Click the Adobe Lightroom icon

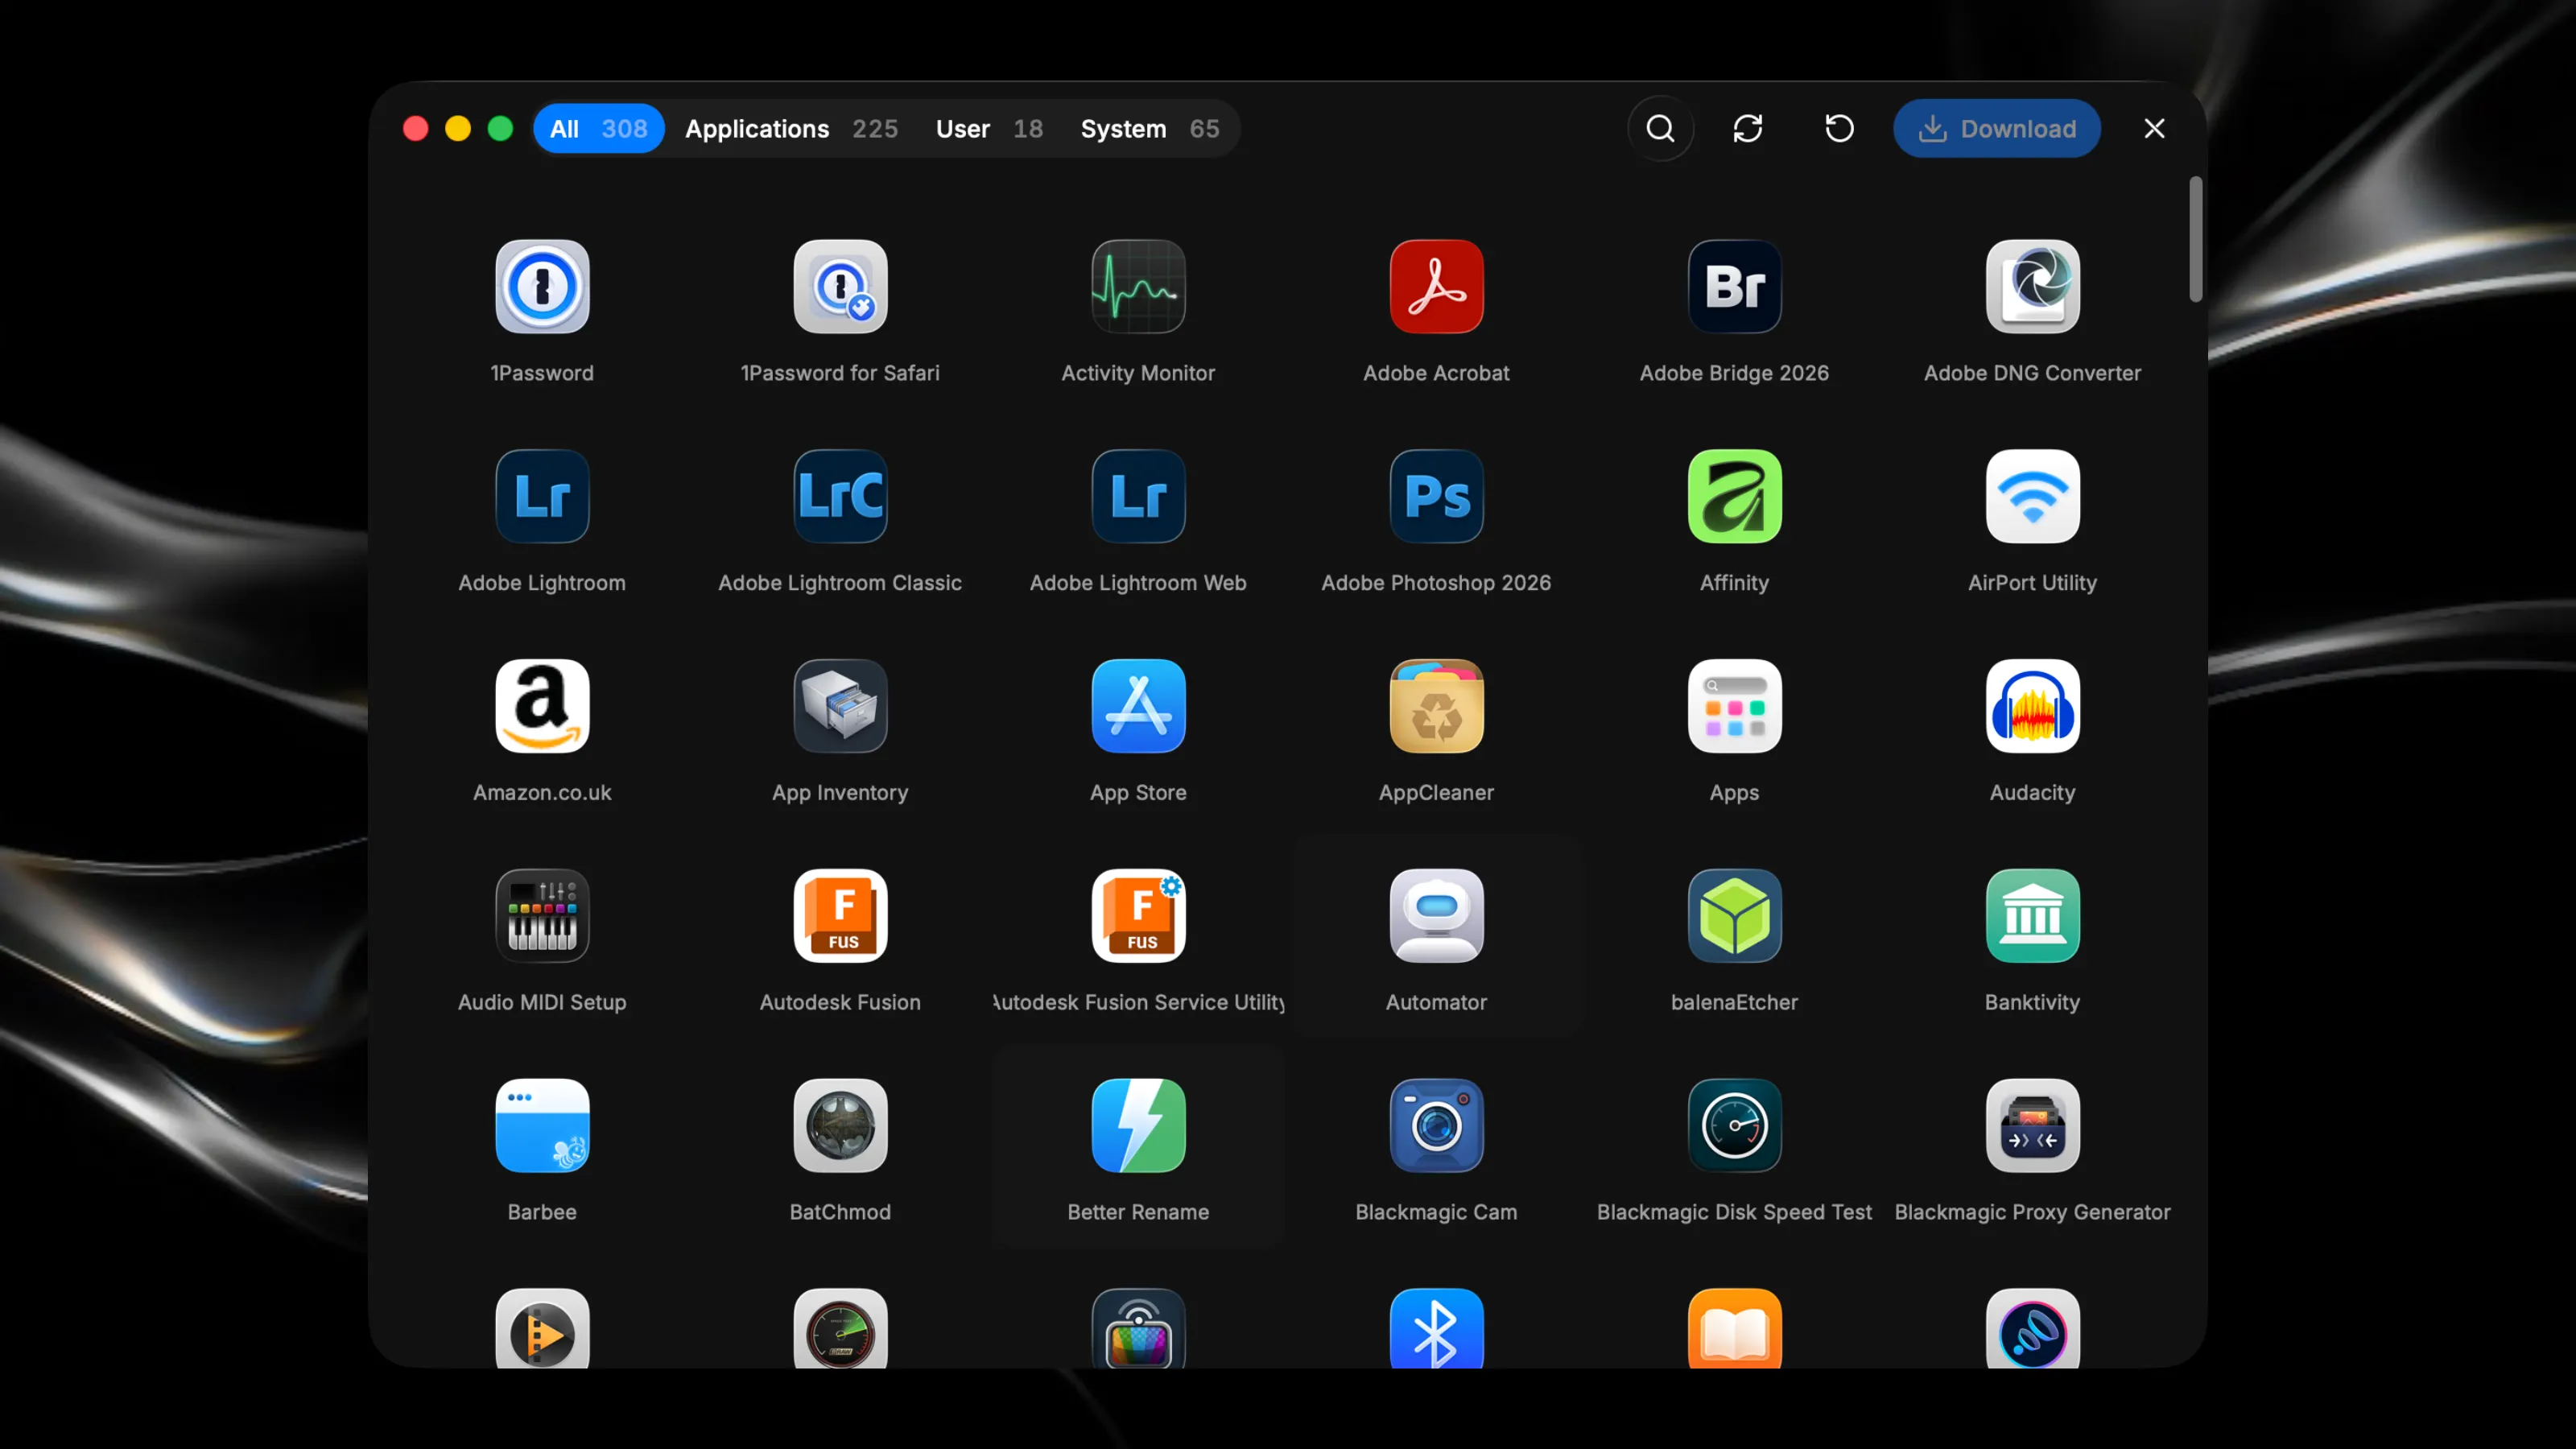click(x=542, y=496)
